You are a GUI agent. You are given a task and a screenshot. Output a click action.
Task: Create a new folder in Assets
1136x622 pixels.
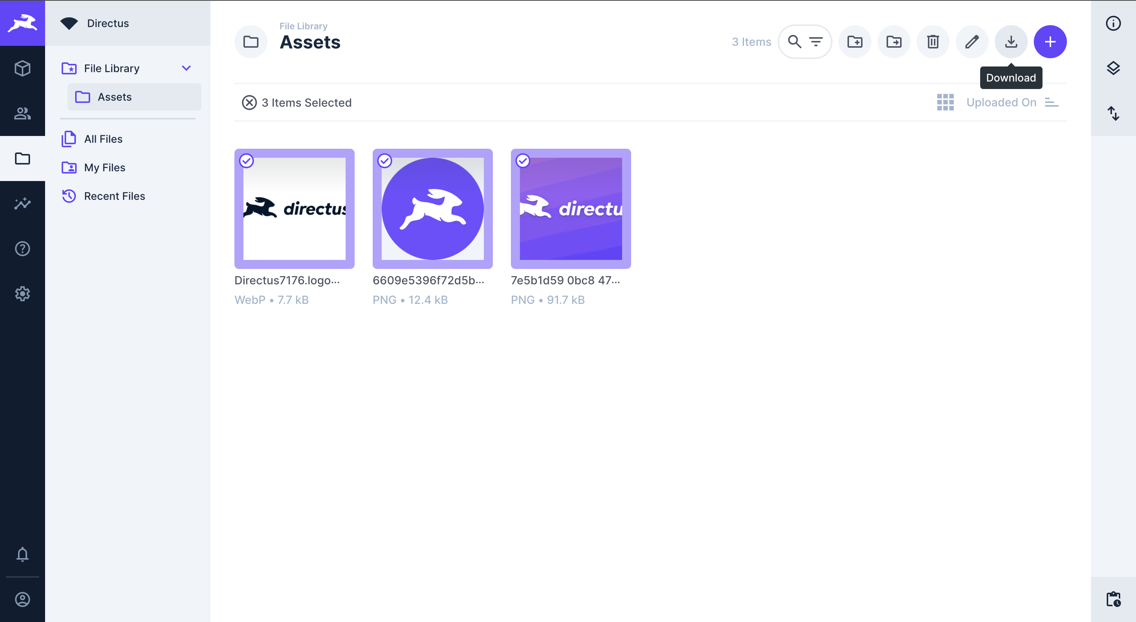pyautogui.click(x=855, y=41)
